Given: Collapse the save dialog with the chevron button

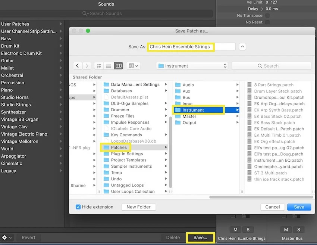Looking at the screenshot, I should 242,47.
